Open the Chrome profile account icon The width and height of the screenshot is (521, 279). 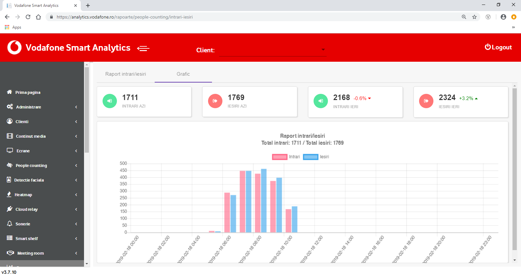pos(503,17)
